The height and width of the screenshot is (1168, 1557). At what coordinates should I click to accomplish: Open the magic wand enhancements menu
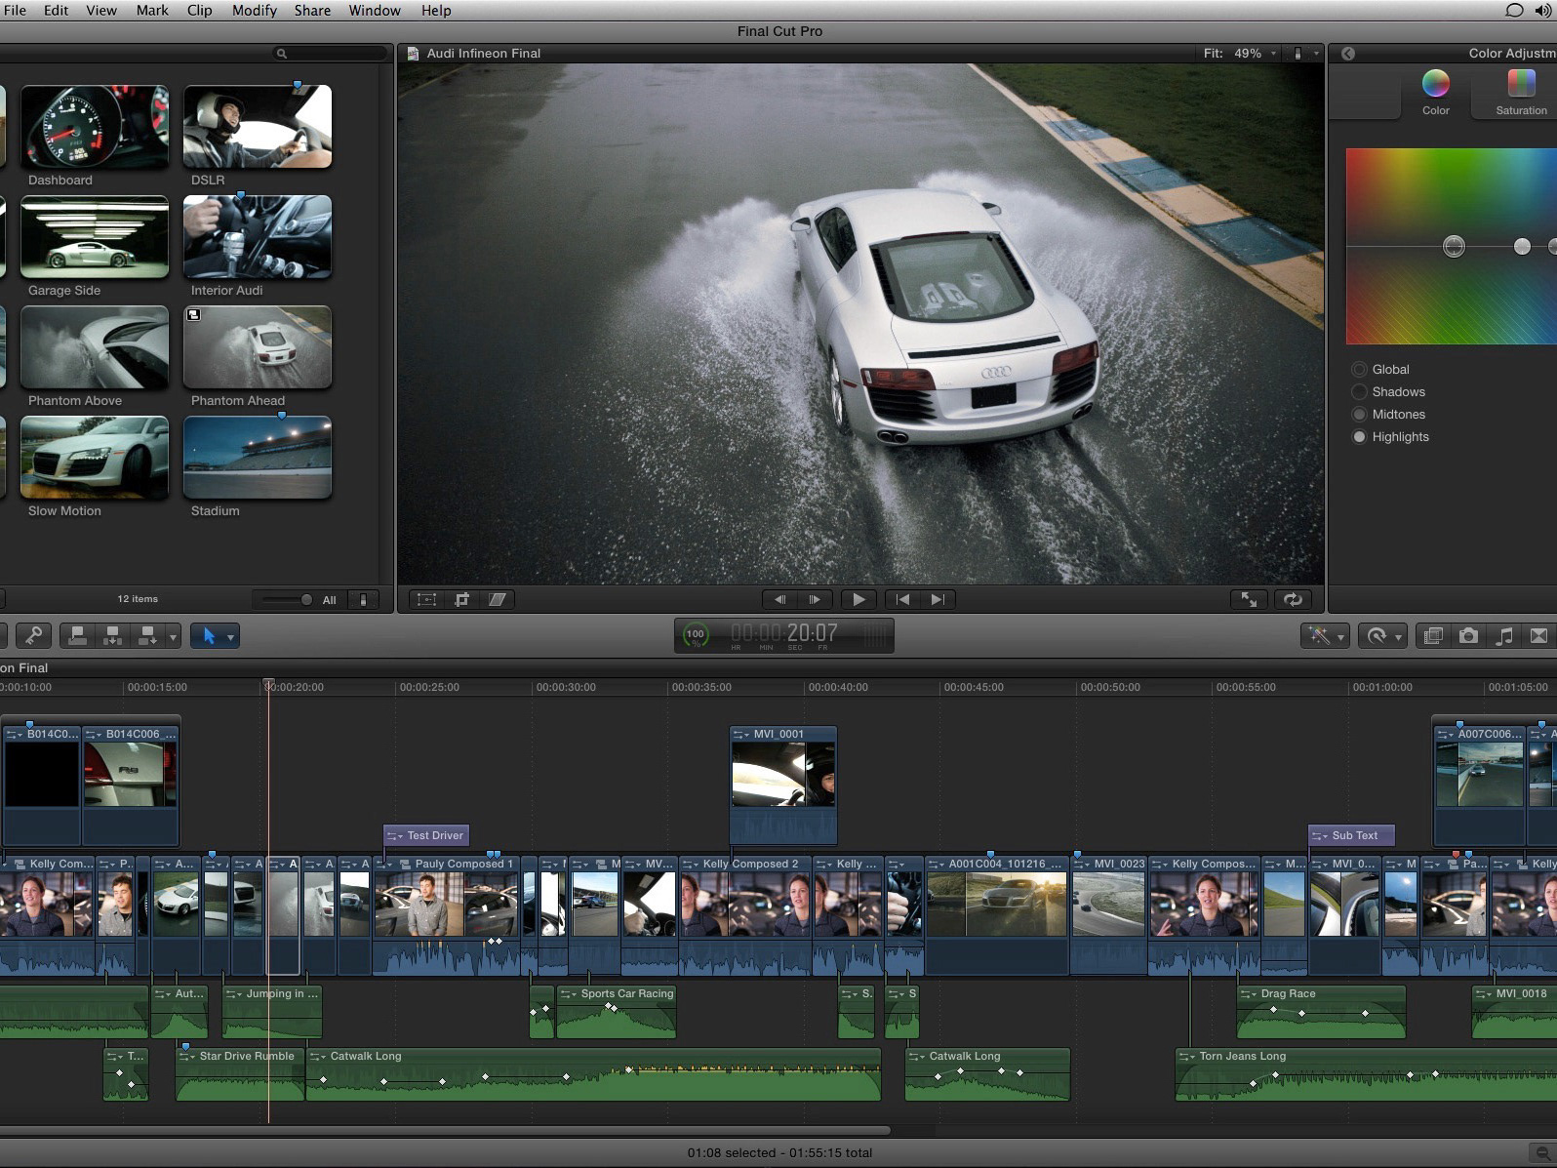1325,636
